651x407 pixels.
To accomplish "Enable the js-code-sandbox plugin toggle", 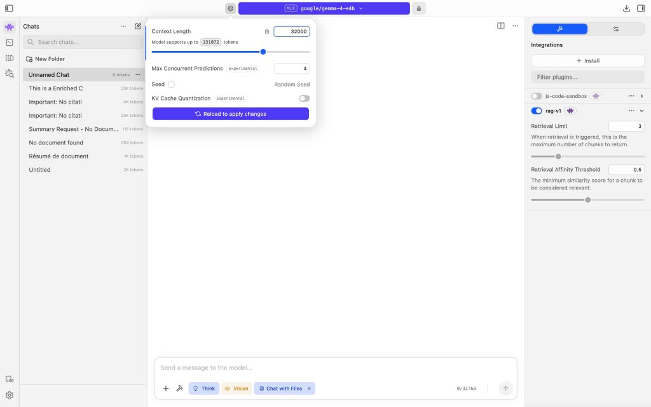I will pyautogui.click(x=537, y=96).
